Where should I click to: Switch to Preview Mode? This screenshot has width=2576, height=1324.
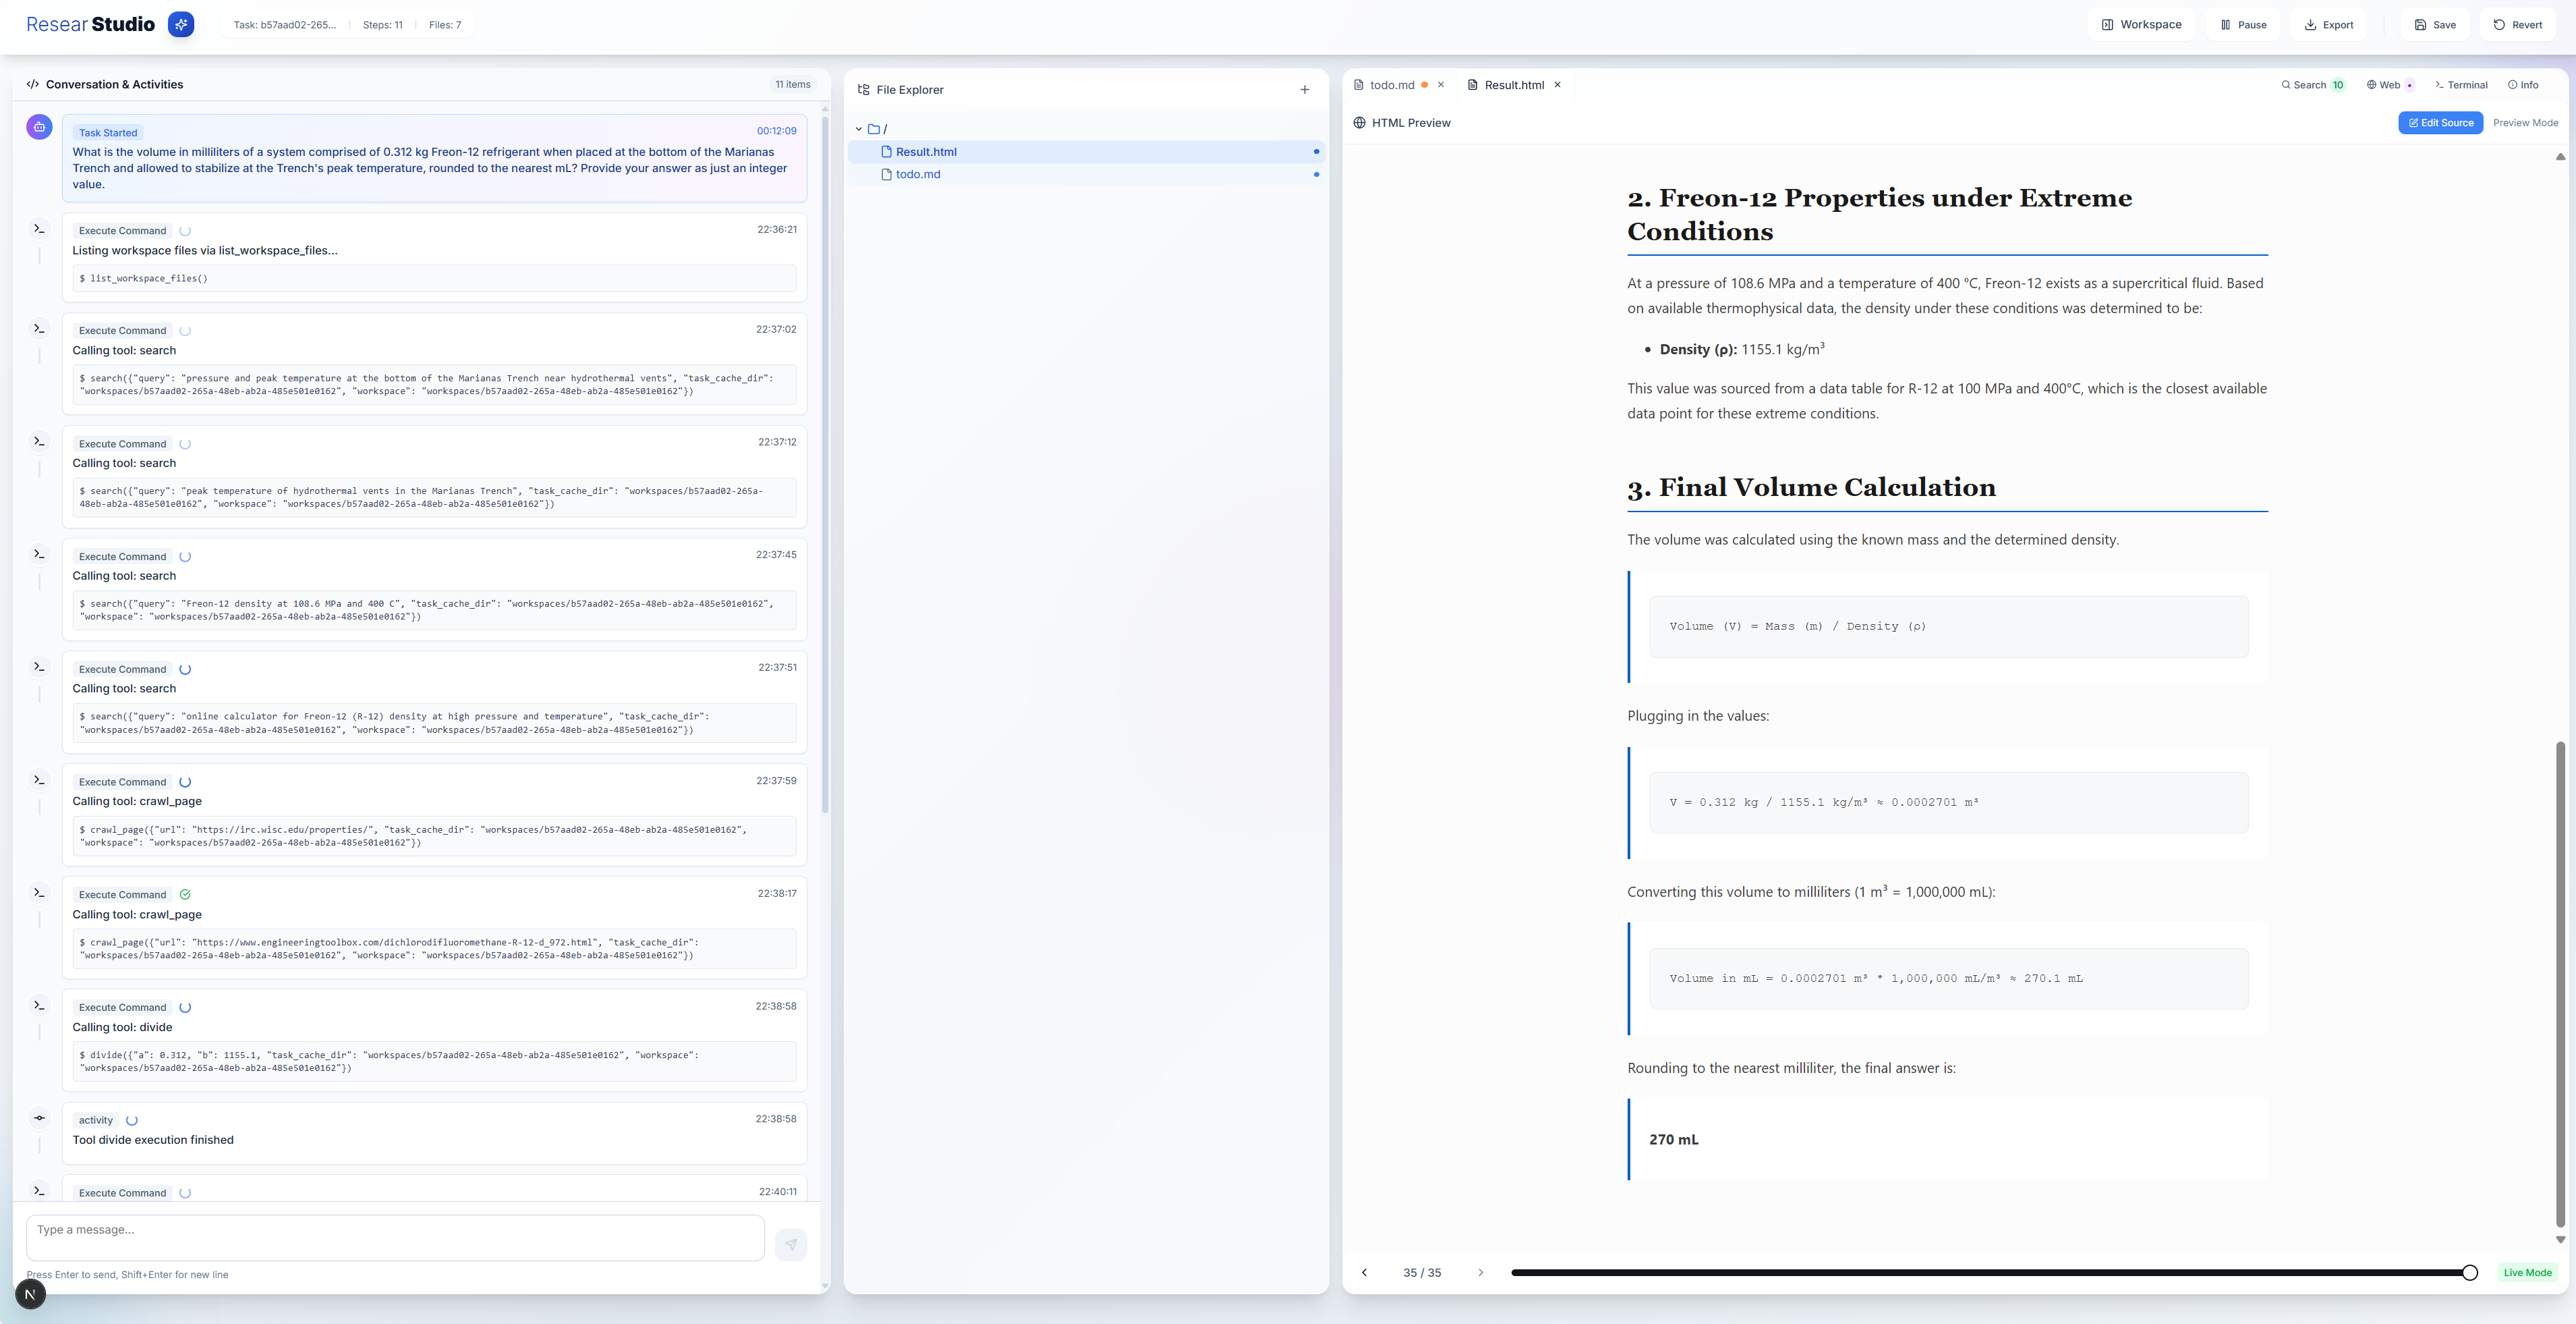coord(2525,123)
